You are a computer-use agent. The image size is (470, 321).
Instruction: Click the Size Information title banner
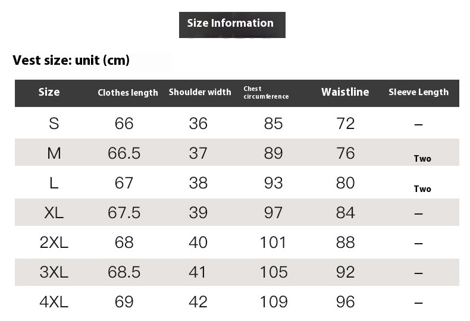(232, 25)
